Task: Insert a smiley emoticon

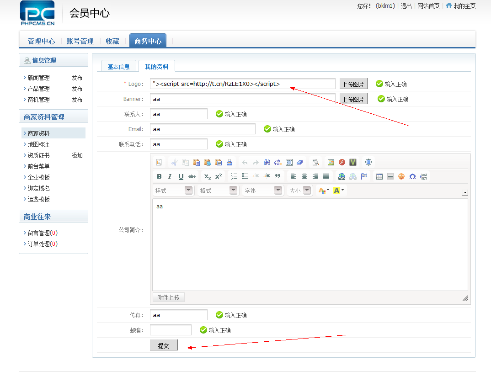Action: 401,176
